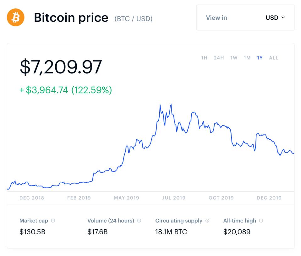This screenshot has width=301, height=256.
Task: Select the 1H time range
Action: pyautogui.click(x=204, y=58)
